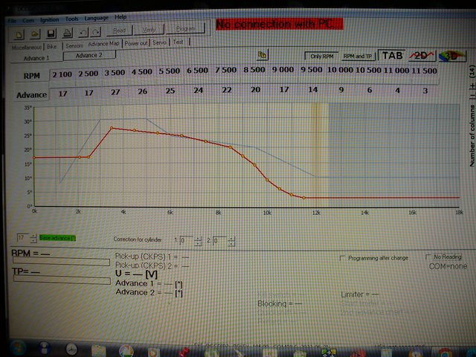This screenshot has width=476, height=357.
Task: Select advance value 14 cell
Action: click(x=312, y=89)
